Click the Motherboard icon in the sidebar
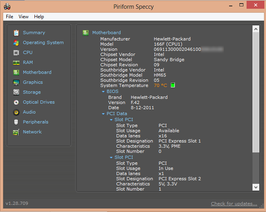The width and height of the screenshot is (266, 212). [16, 73]
